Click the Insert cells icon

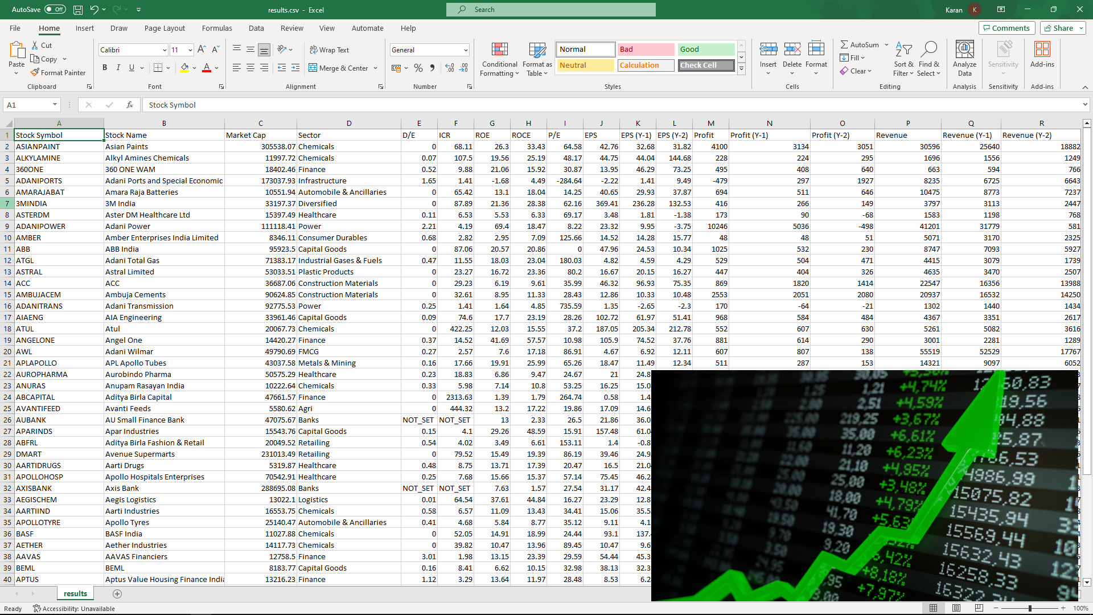coord(768,50)
